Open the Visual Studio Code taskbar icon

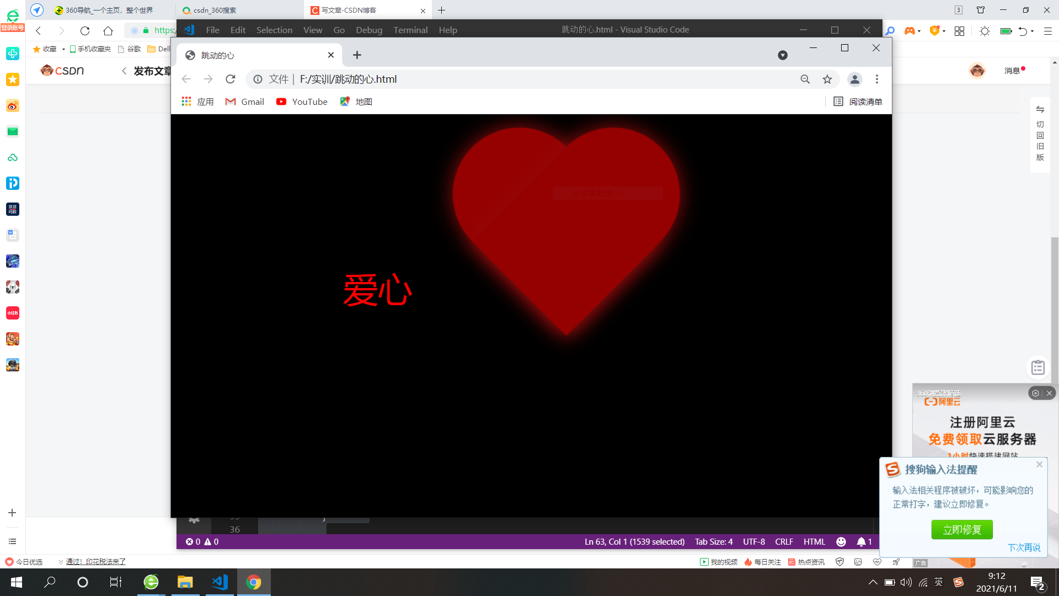(x=220, y=582)
